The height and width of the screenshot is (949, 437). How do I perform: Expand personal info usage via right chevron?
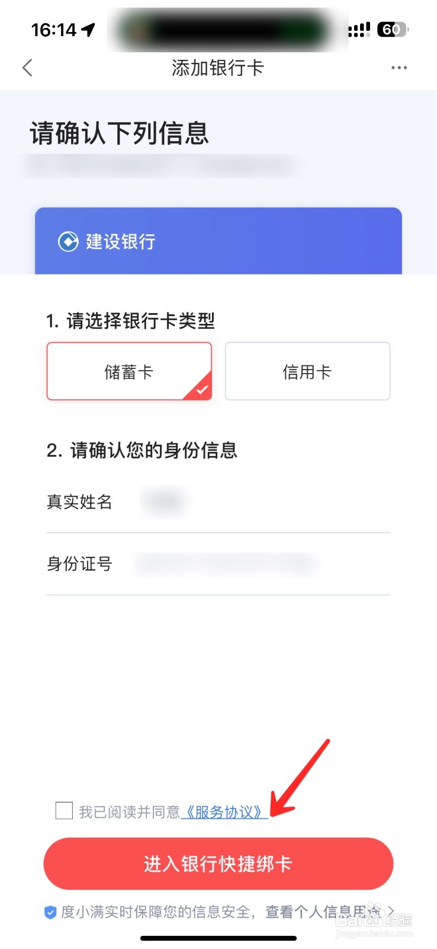tap(391, 911)
